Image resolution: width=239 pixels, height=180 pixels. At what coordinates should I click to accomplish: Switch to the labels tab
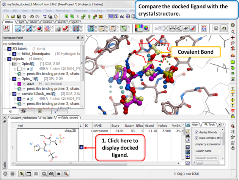pos(33,22)
